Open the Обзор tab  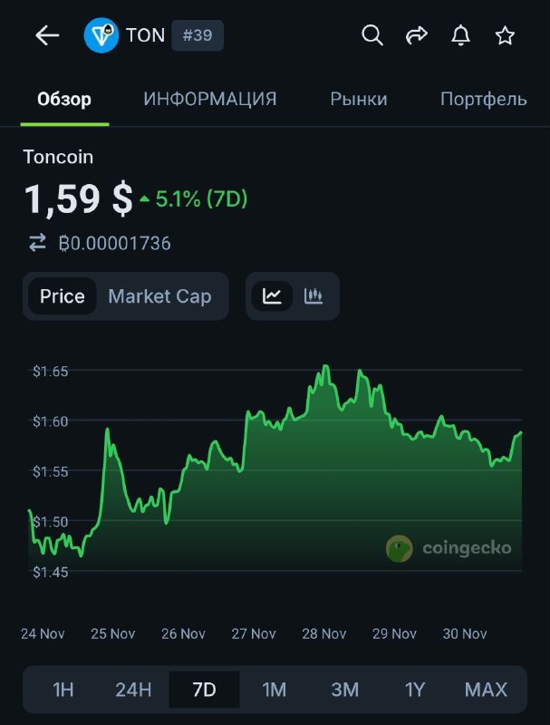[x=64, y=99]
